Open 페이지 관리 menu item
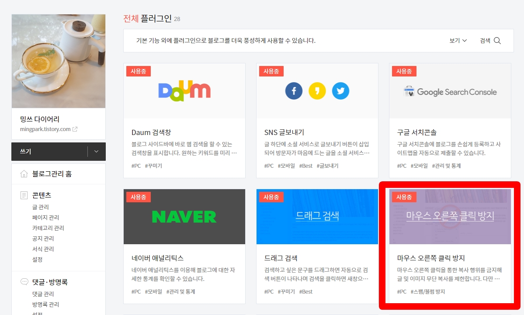524x315 pixels. click(x=45, y=218)
